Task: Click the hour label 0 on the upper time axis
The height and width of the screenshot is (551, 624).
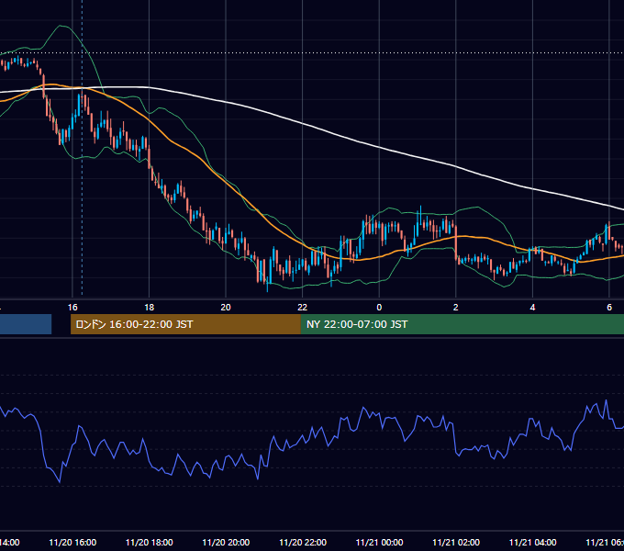Action: point(379,308)
